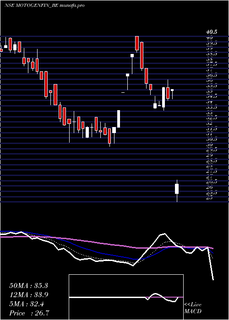Screen dimensions: 229x320
Task: Click the 40.5 top price label
Action: [x=212, y=32]
